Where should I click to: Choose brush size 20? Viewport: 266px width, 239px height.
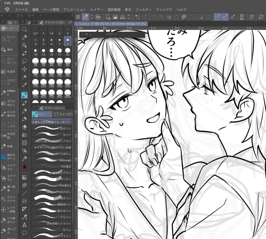(68, 52)
